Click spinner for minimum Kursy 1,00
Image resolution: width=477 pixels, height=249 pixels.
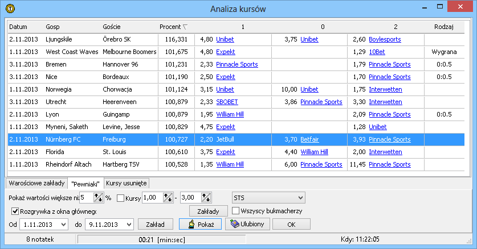(x=168, y=198)
